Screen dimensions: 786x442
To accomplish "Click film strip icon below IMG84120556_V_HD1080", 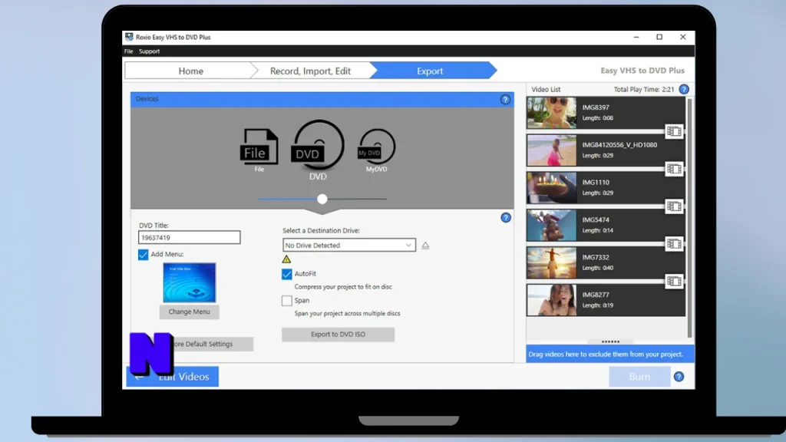I will (x=674, y=169).
